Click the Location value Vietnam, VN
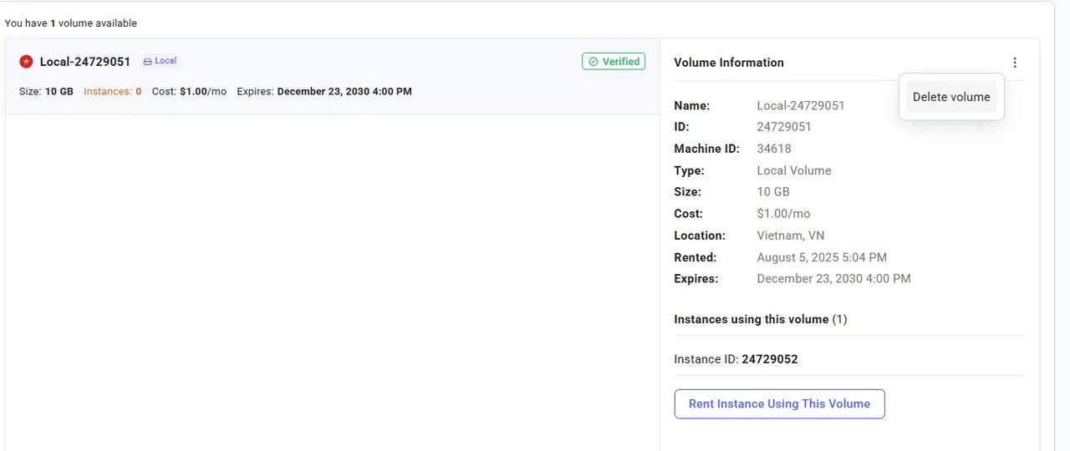The height and width of the screenshot is (451, 1070). (791, 236)
